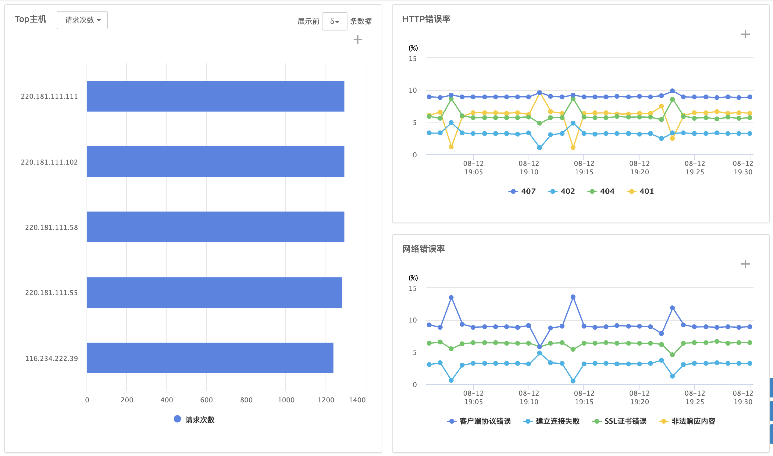This screenshot has height=456, width=773.
Task: Click the HTTP错误率 panel title
Action: [x=426, y=19]
